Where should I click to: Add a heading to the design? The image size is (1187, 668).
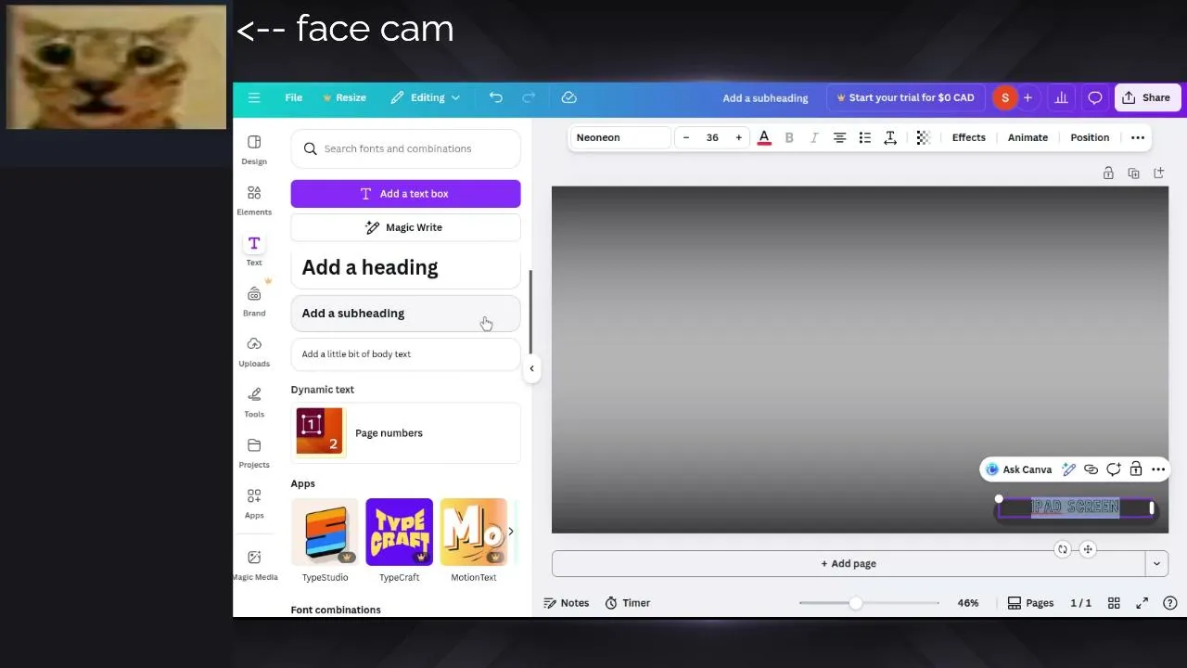tap(405, 267)
